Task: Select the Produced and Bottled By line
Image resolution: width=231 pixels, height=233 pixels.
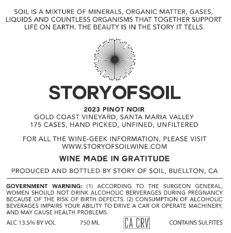Action: coord(114,171)
